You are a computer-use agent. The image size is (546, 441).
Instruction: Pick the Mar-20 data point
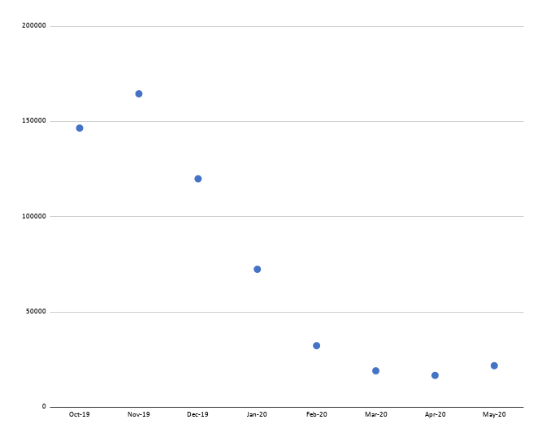click(x=375, y=370)
